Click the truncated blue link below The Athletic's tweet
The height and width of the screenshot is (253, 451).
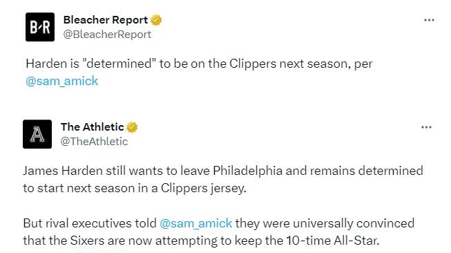101,252
